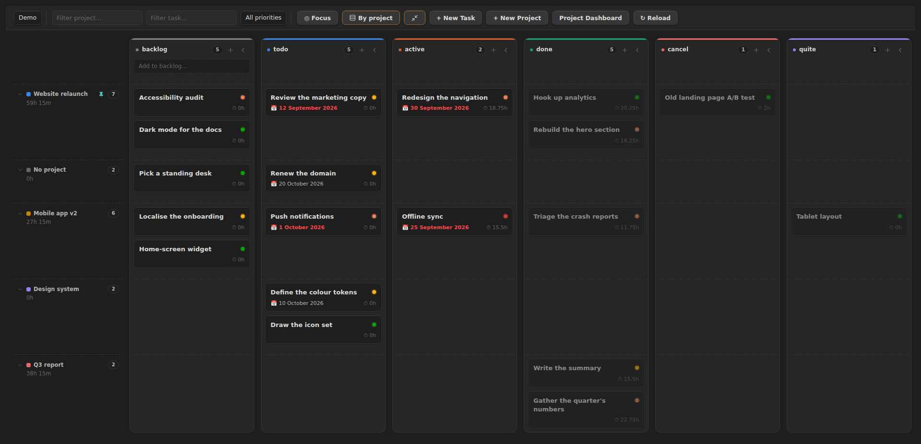921x444 pixels.
Task: Open the Demo workspace selector
Action: click(x=28, y=18)
